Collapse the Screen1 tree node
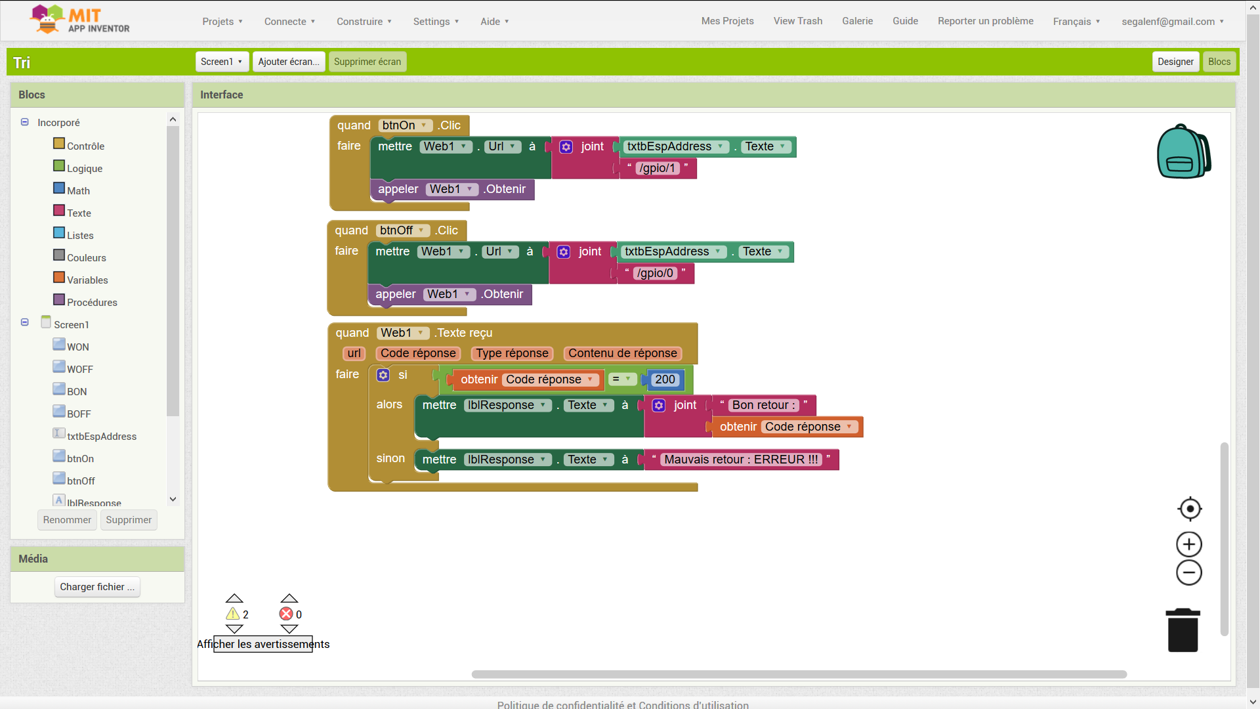This screenshot has height=709, width=1260. point(25,322)
